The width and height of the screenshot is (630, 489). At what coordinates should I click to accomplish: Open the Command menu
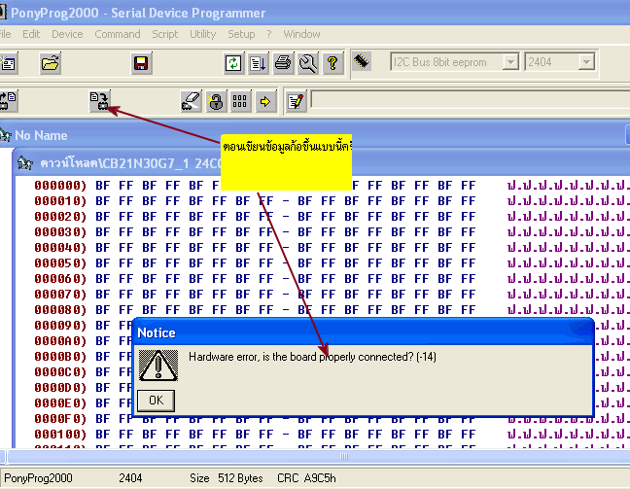point(118,34)
